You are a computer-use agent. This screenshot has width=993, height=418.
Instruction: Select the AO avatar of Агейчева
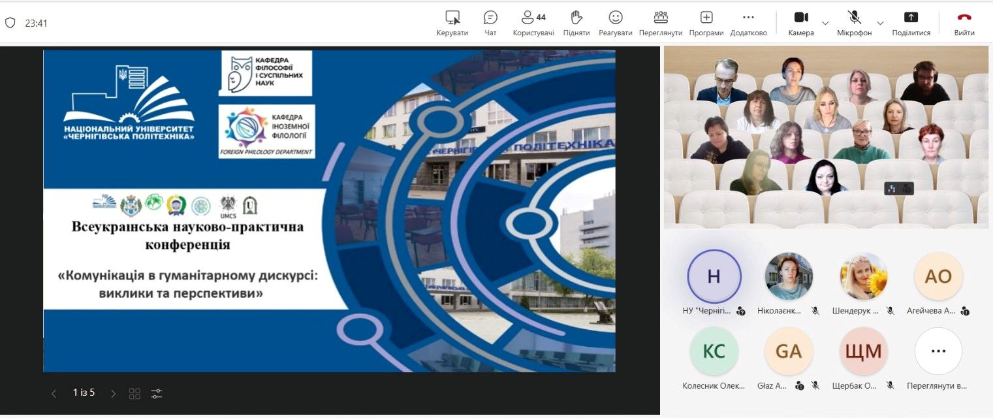point(938,276)
